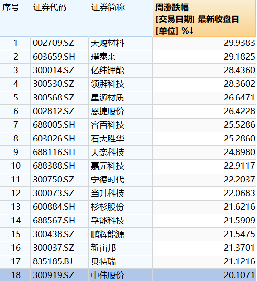
Task: Click the value 29.9383
Action: click(x=239, y=43)
